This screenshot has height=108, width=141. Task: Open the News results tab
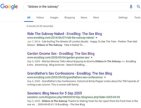click(x=84, y=18)
